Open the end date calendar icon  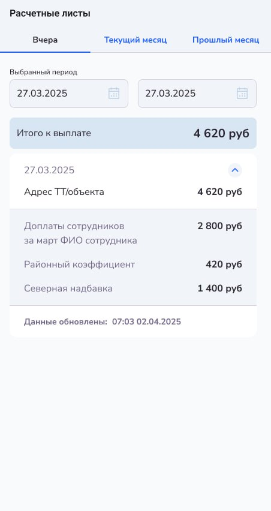[x=242, y=94]
